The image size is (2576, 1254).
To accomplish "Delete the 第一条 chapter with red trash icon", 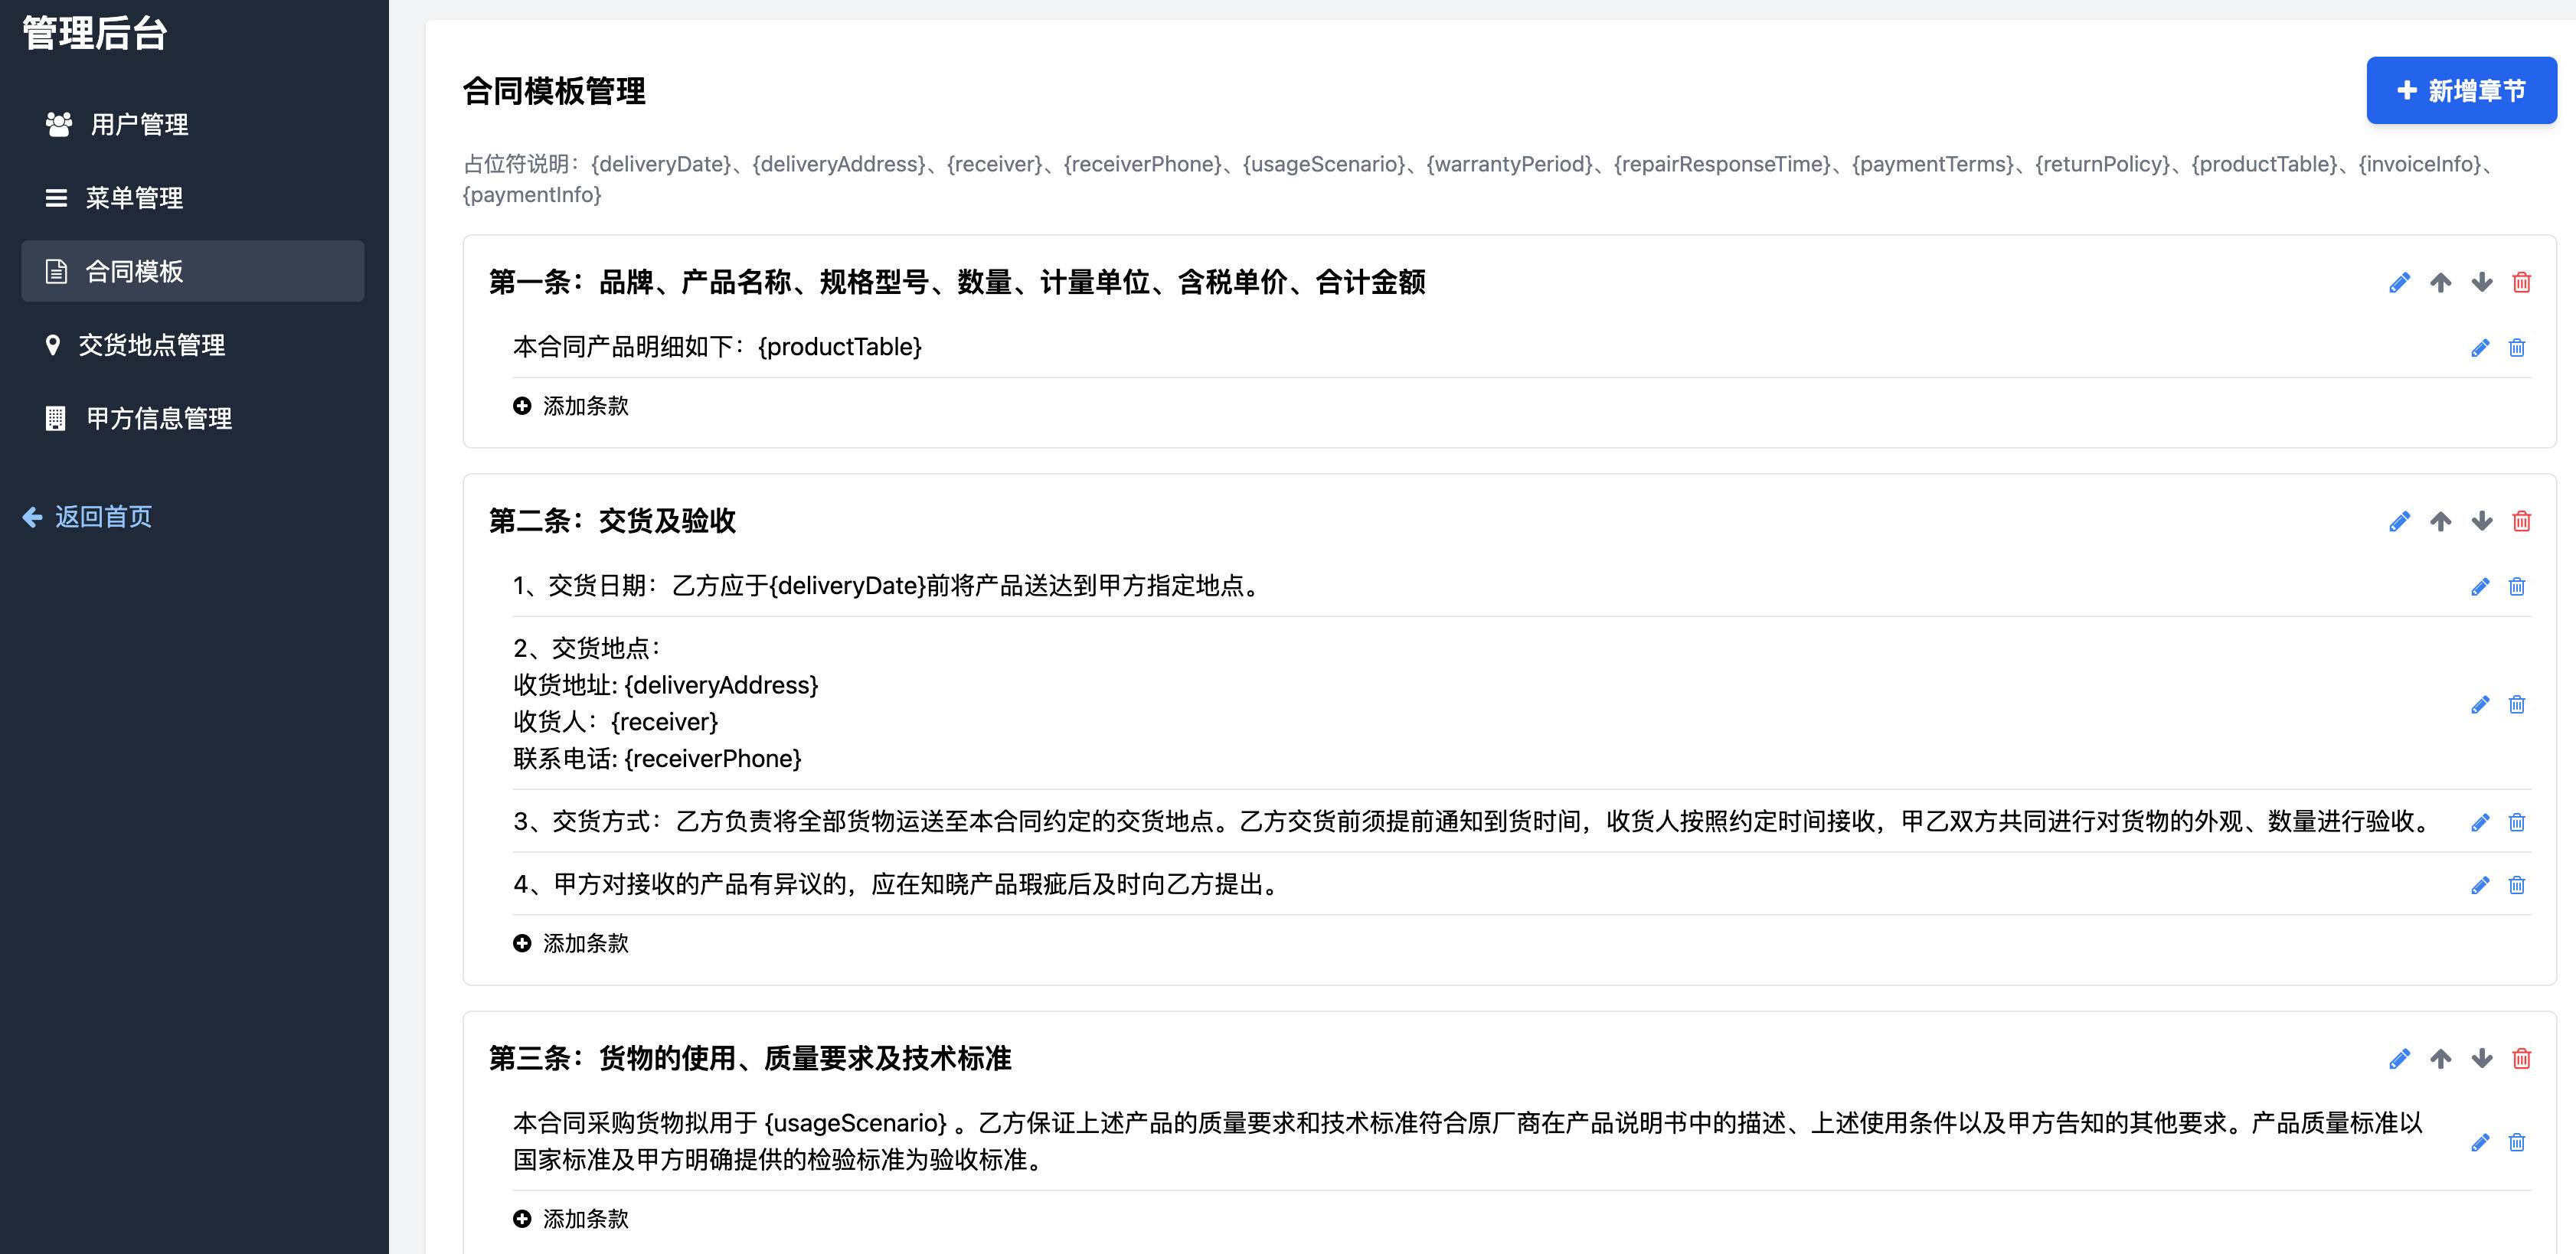I will pos(2522,283).
